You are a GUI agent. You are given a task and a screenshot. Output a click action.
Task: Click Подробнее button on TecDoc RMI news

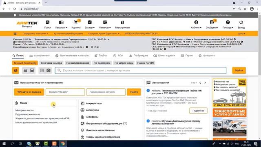(x=198, y=111)
